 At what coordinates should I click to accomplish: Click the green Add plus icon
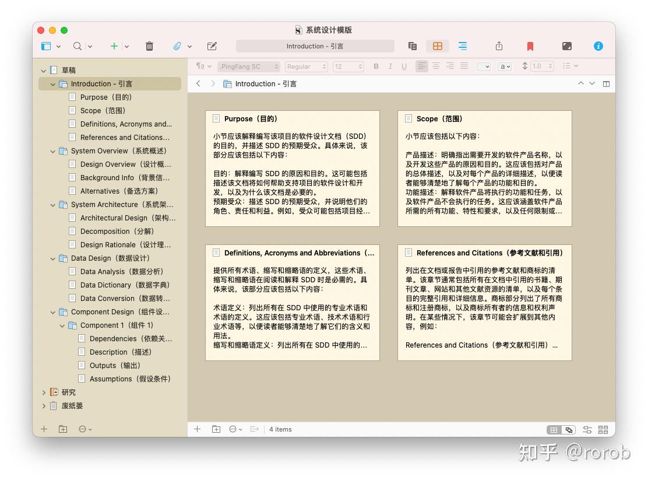114,46
